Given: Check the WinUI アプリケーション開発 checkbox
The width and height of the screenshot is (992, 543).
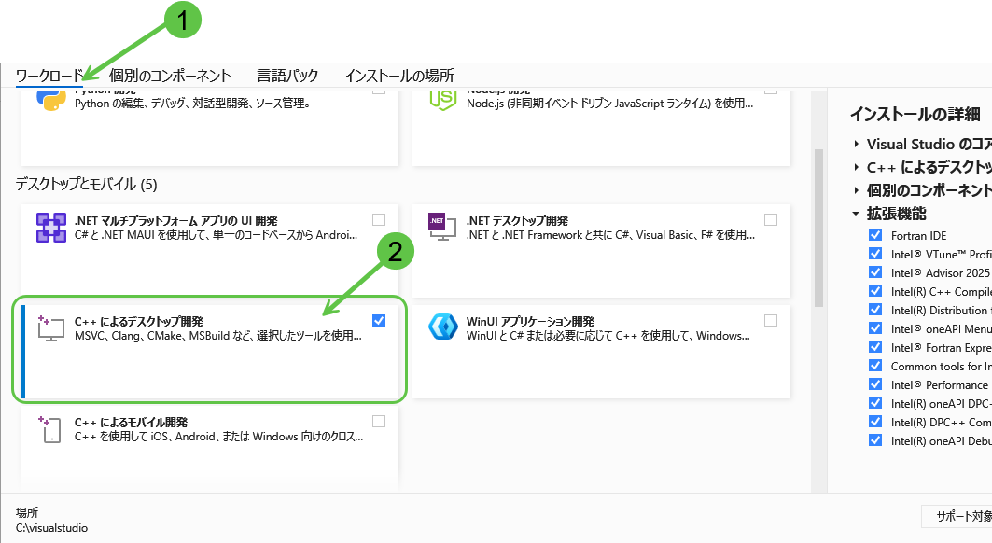Looking at the screenshot, I should coord(771,320).
